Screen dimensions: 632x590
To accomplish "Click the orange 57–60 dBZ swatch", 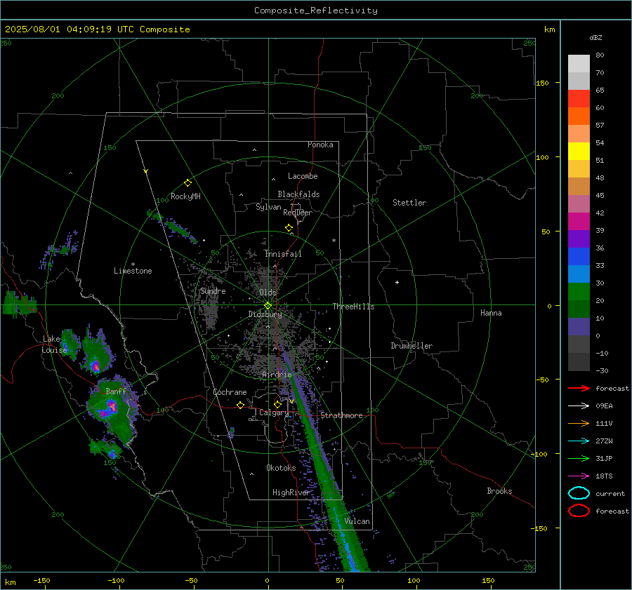I will [579, 116].
